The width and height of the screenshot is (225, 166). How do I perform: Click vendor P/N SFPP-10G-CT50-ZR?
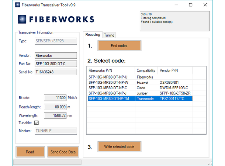tap(175, 93)
